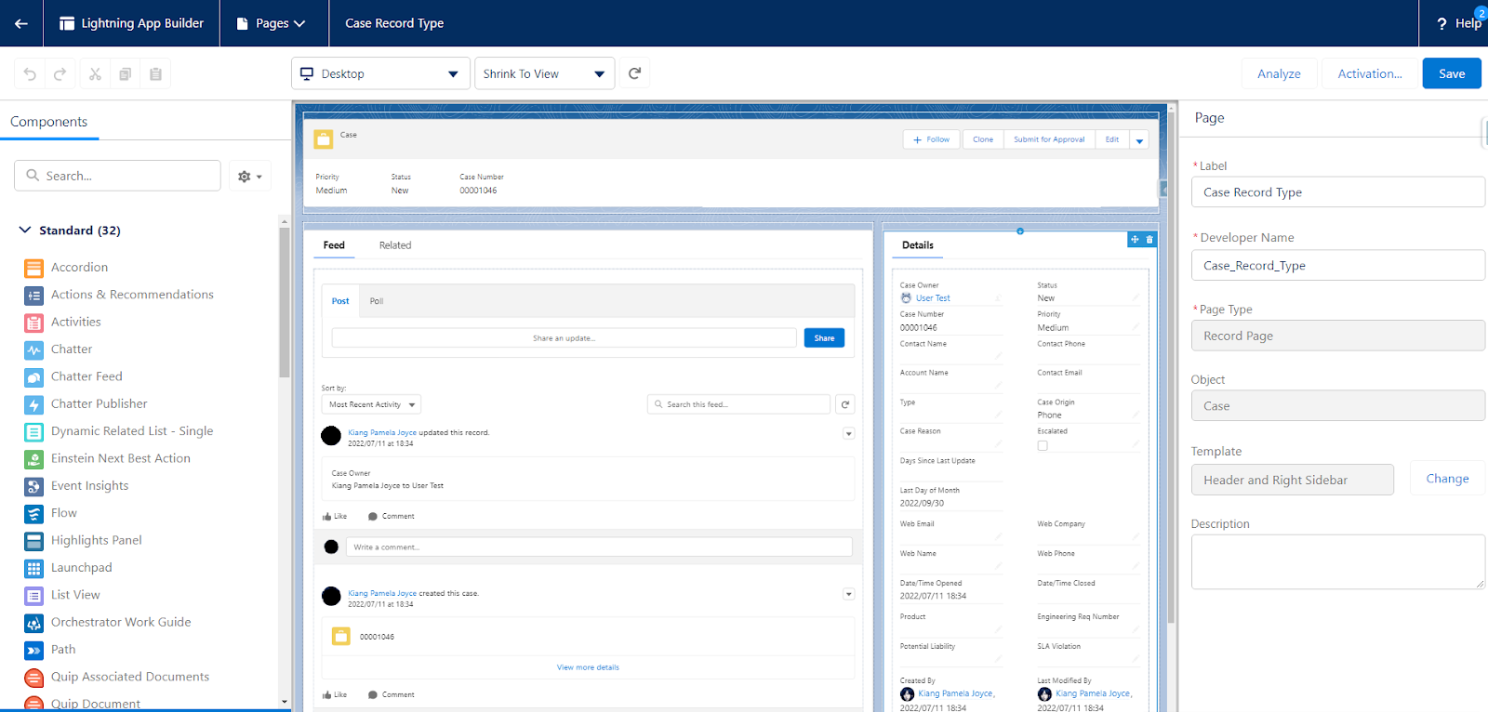
Task: Delete the Details component with trash icon
Action: [x=1149, y=240]
